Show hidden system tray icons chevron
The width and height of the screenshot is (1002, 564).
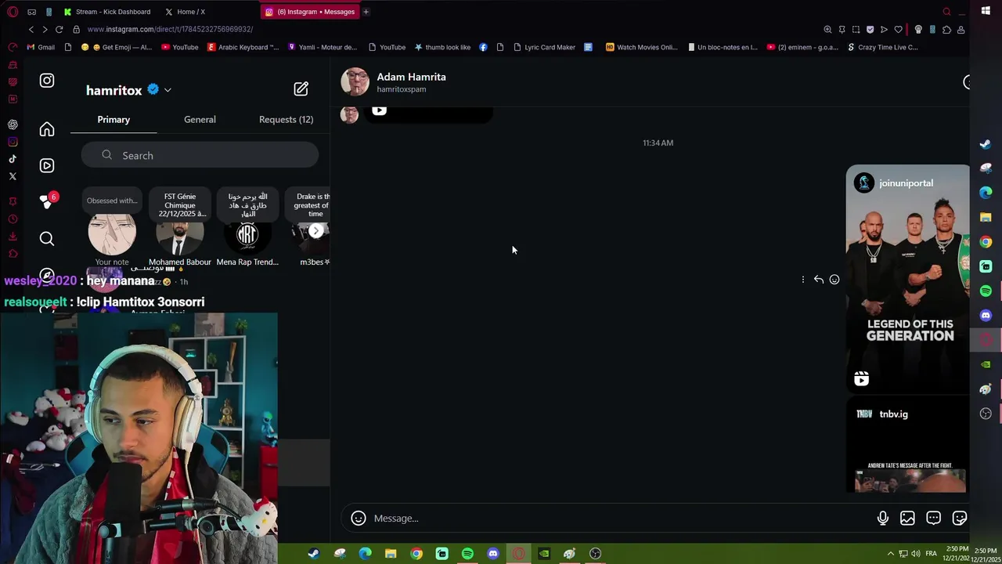[890, 554]
